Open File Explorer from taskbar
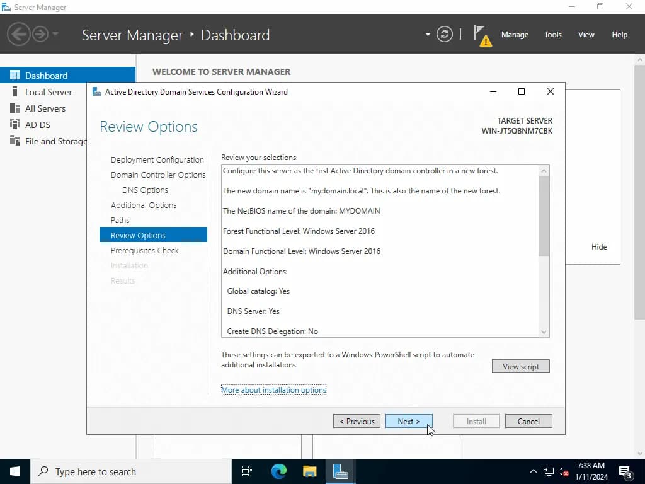This screenshot has height=484, width=645. click(x=309, y=471)
